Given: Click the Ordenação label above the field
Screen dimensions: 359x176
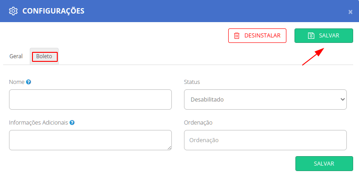Looking at the screenshot, I should pos(198,123).
